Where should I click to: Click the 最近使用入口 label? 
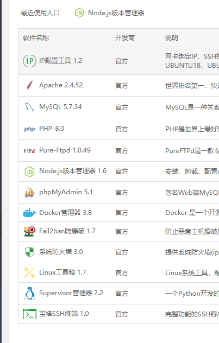pos(40,13)
